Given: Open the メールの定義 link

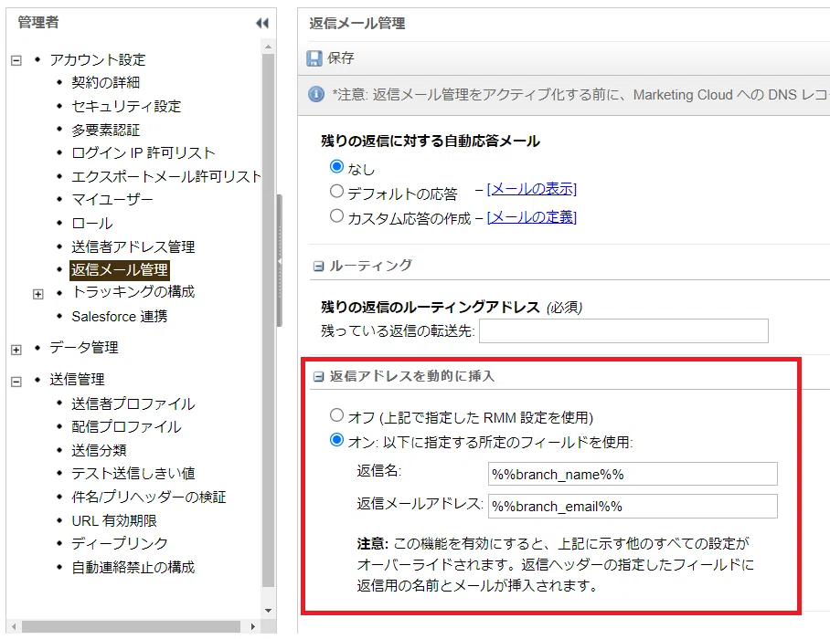Looking at the screenshot, I should coord(531,217).
